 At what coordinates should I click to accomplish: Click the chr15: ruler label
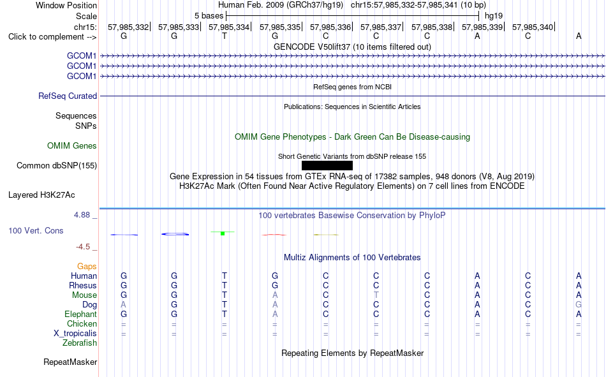coord(85,27)
